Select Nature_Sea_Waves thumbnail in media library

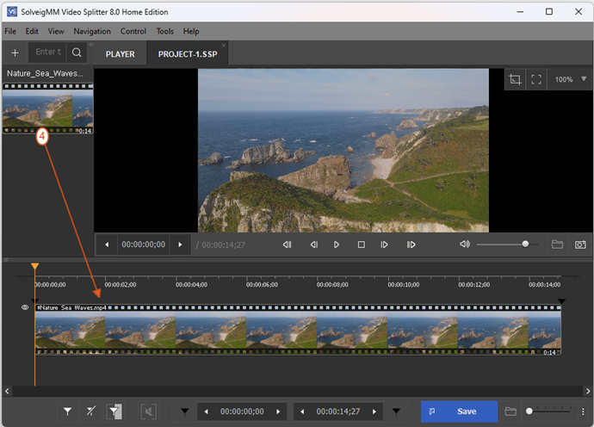(x=47, y=108)
